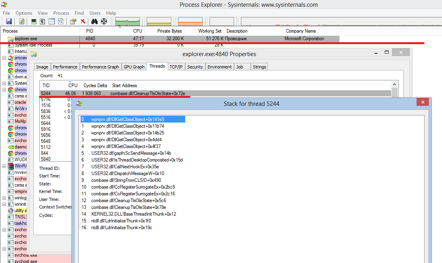This screenshot has height=263, width=442.
Task: Switch to the Environment tab
Action: [x=219, y=67]
